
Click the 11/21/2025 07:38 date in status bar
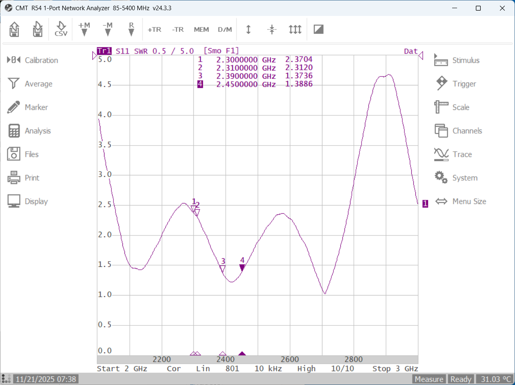46,379
